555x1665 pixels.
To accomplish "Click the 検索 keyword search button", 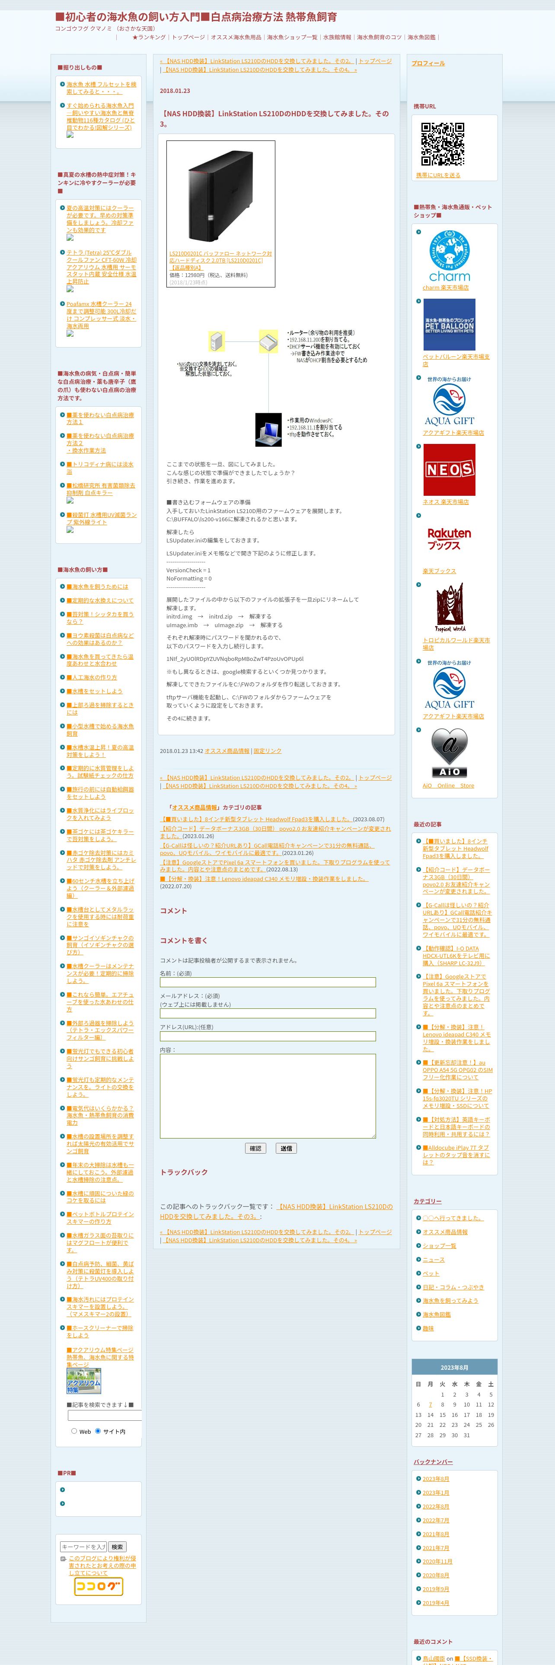I will click(x=117, y=1547).
